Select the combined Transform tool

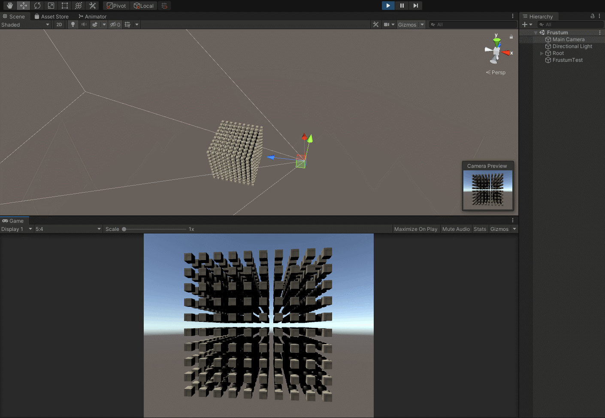click(79, 6)
